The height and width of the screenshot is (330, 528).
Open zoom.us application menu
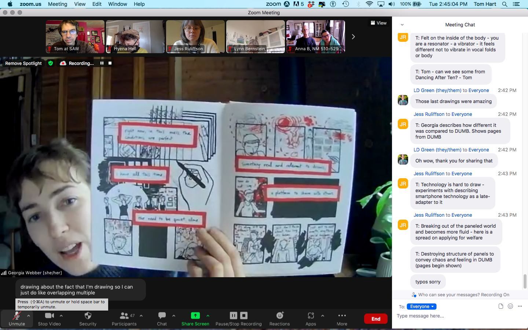coord(30,4)
